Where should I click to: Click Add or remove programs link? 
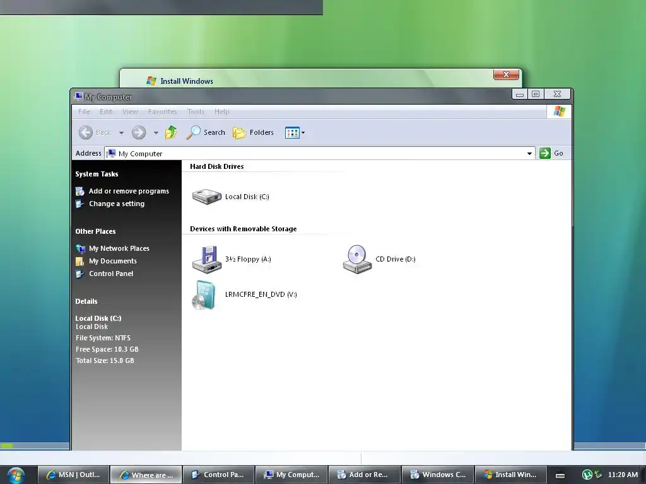pos(129,191)
